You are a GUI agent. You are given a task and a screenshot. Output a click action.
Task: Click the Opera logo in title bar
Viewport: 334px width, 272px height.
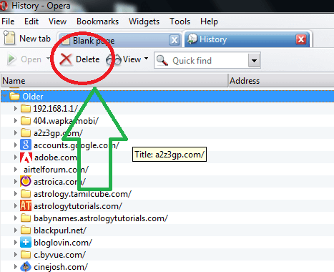coord(4,6)
